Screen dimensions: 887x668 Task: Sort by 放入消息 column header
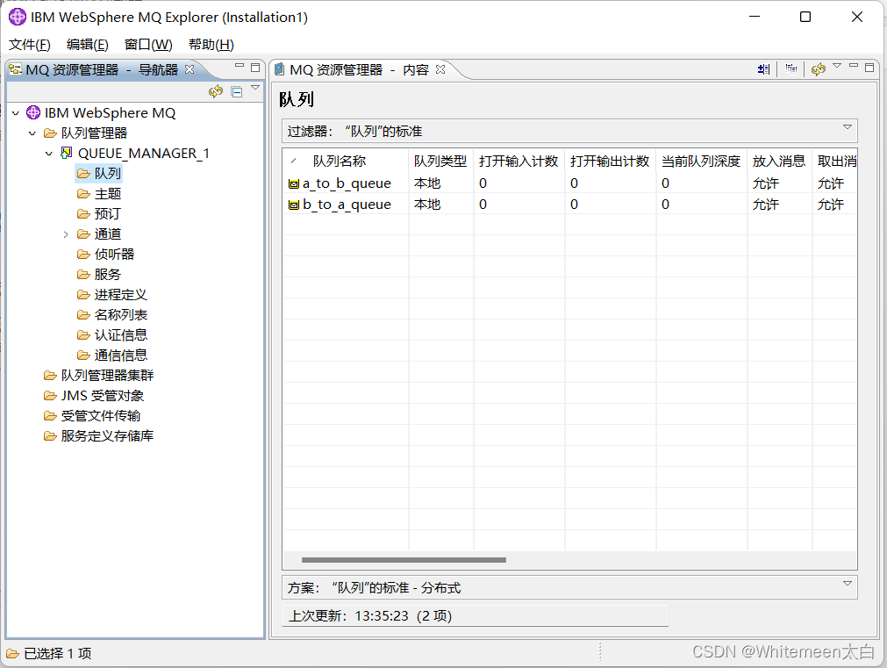(x=779, y=162)
